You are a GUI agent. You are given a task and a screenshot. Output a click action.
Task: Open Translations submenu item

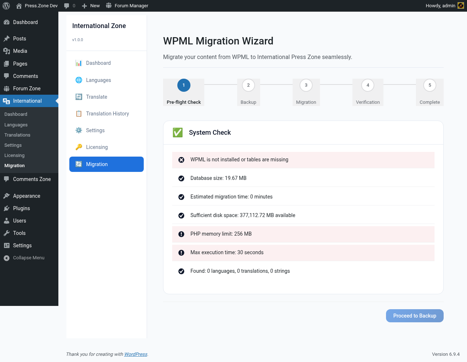17,135
